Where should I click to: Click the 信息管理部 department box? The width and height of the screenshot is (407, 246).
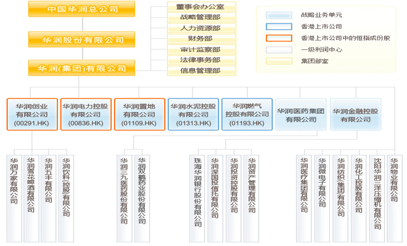click(x=202, y=71)
